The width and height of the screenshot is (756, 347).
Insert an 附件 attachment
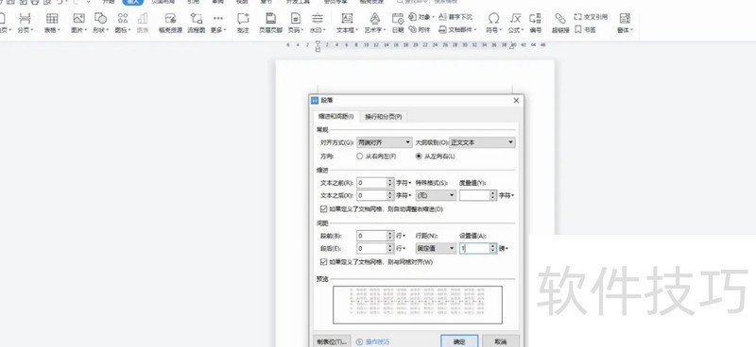click(420, 29)
